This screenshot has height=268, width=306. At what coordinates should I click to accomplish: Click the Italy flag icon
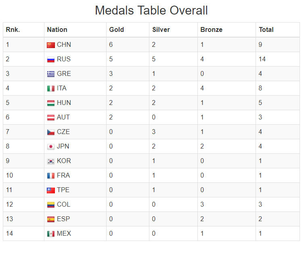51,88
